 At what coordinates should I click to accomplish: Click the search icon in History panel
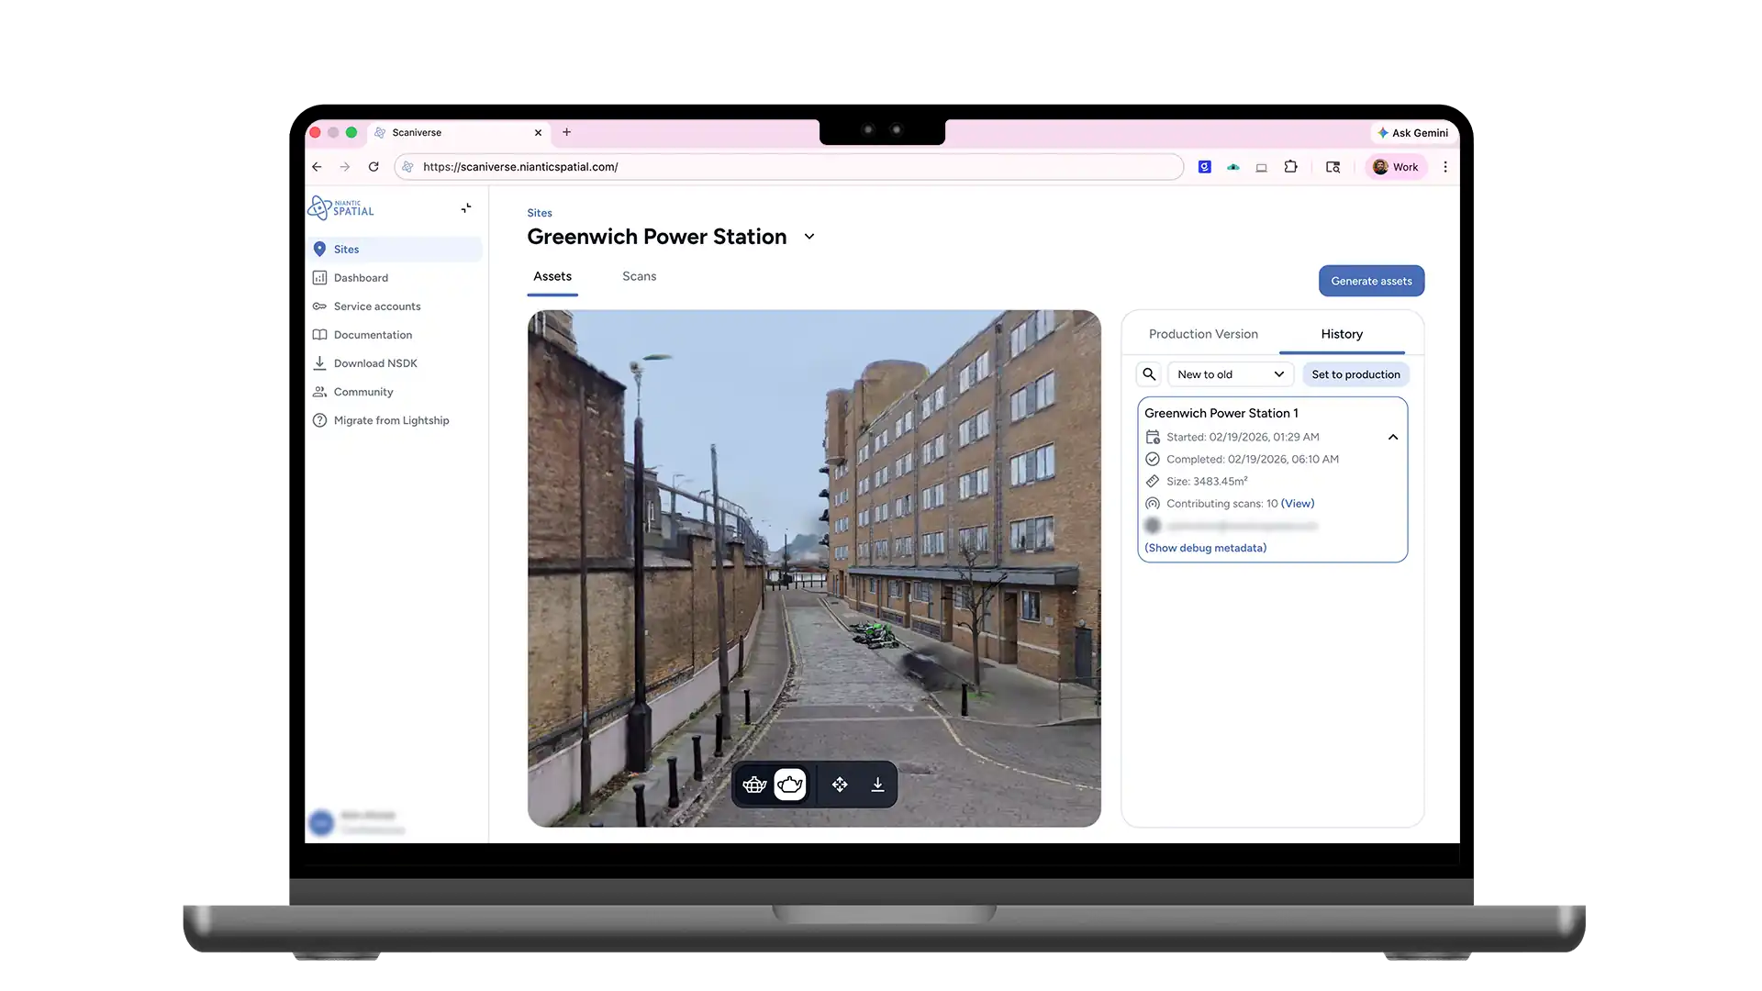point(1149,374)
